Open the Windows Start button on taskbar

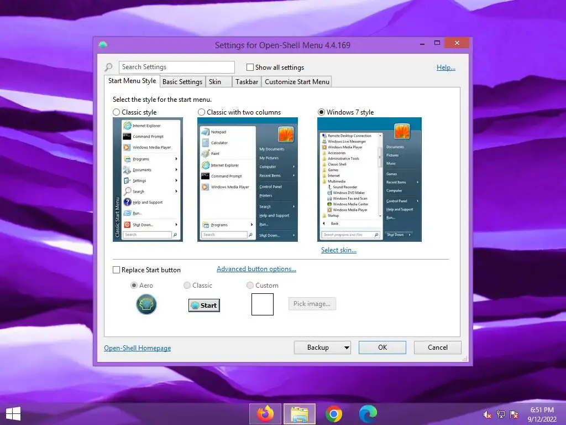coord(13,414)
